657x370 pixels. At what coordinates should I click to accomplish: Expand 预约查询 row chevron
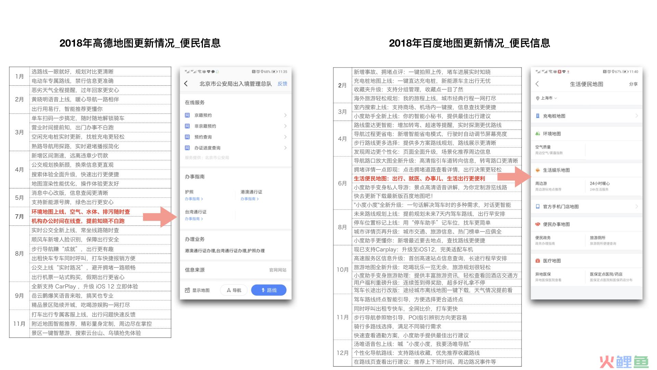tap(285, 137)
